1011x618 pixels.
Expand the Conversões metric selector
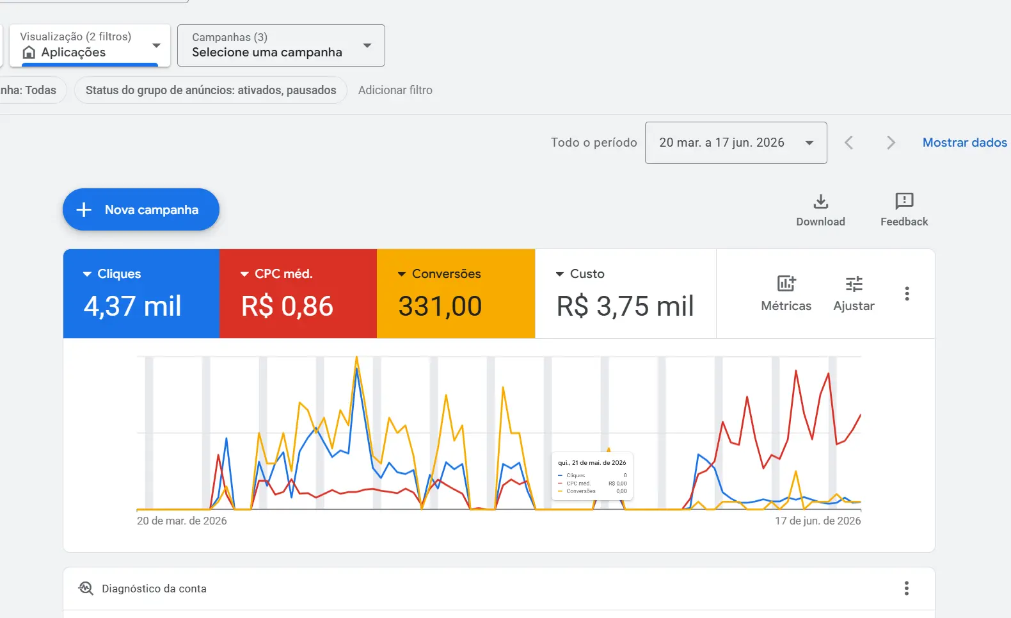click(x=402, y=274)
